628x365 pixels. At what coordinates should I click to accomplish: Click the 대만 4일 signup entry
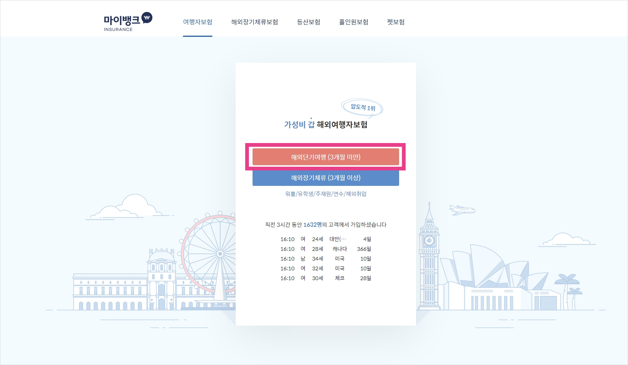coord(325,239)
